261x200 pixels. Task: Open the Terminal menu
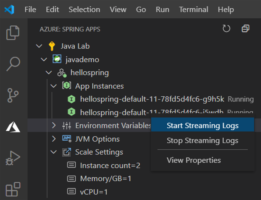coord(193,10)
